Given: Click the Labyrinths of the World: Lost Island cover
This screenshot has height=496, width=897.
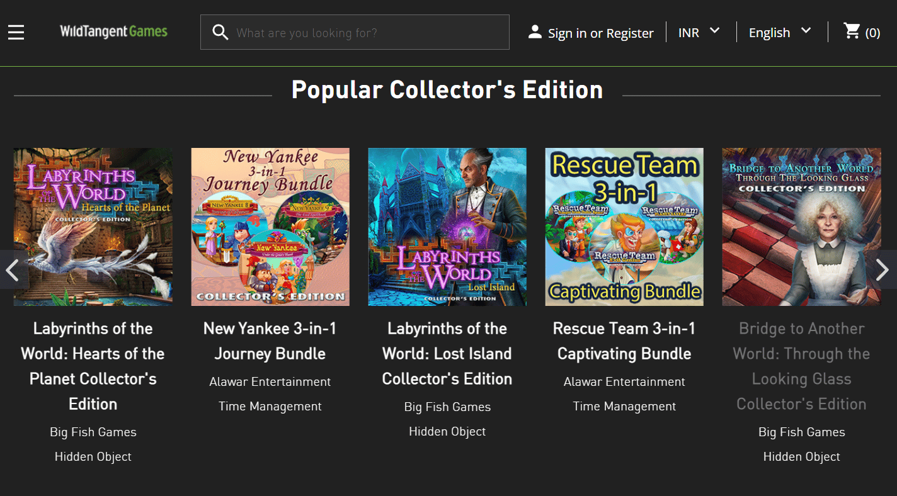Looking at the screenshot, I should [x=447, y=227].
